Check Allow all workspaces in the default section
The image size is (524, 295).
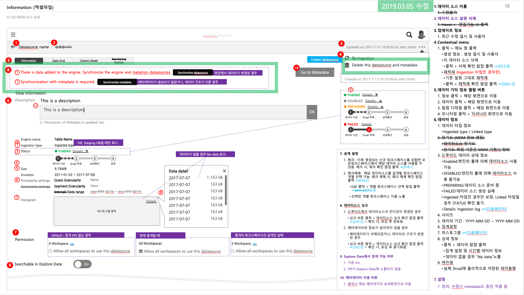coord(50,251)
